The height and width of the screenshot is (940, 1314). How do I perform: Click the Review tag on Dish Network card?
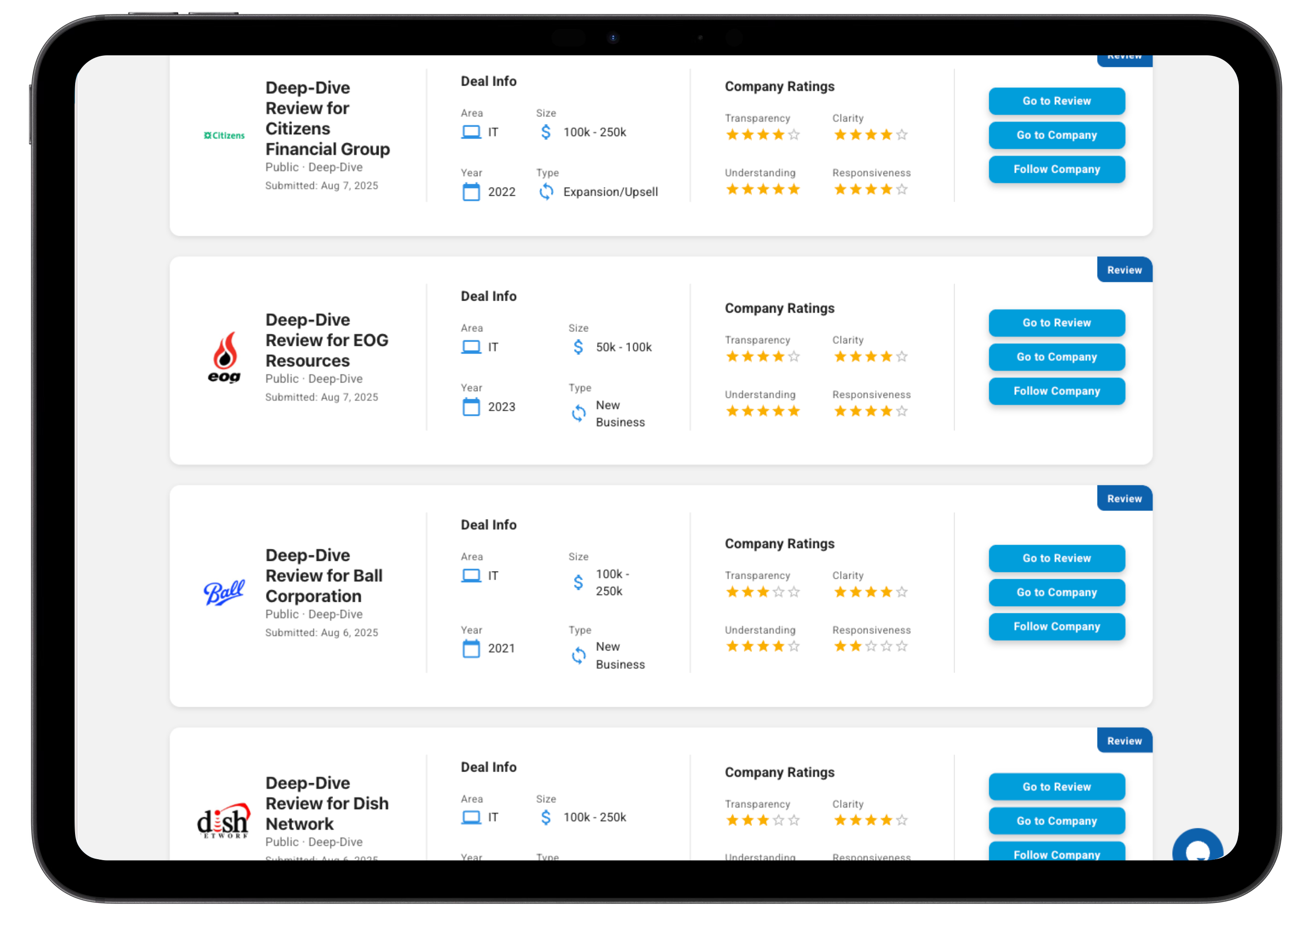1124,741
